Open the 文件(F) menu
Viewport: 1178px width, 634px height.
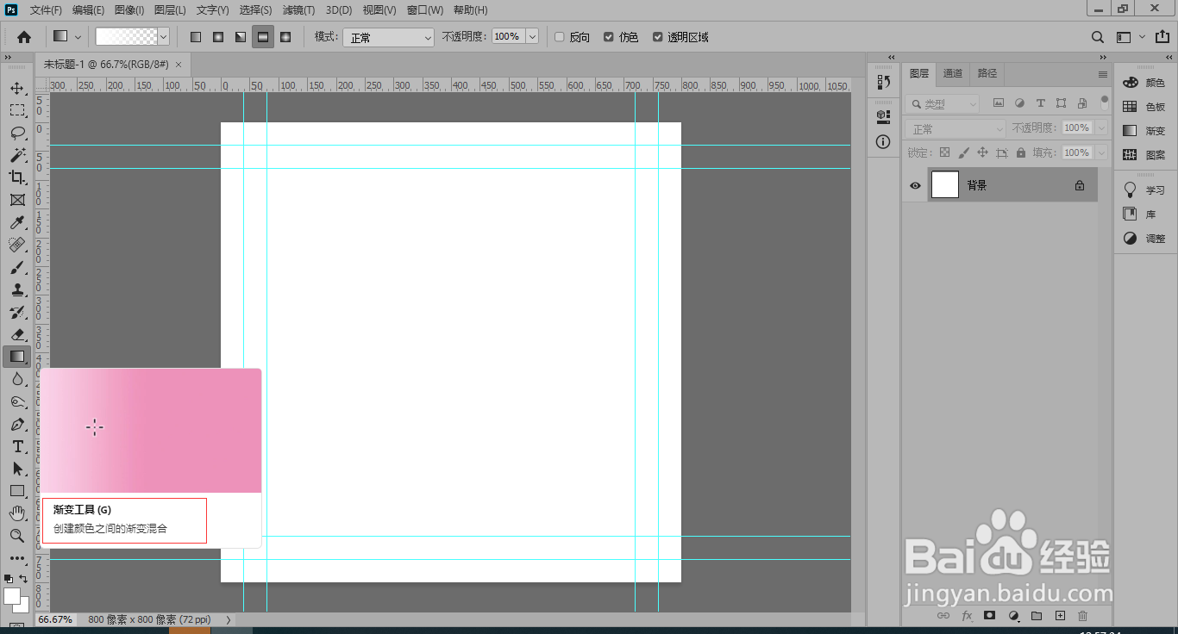[46, 10]
